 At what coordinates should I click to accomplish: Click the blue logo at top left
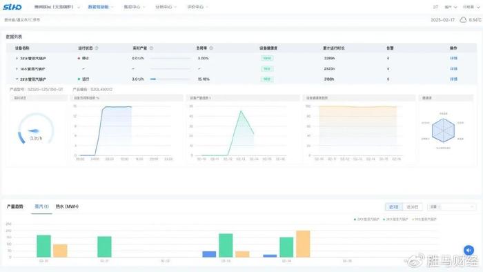point(12,7)
